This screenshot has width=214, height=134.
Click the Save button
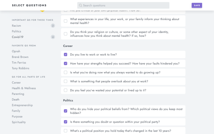(197, 5)
